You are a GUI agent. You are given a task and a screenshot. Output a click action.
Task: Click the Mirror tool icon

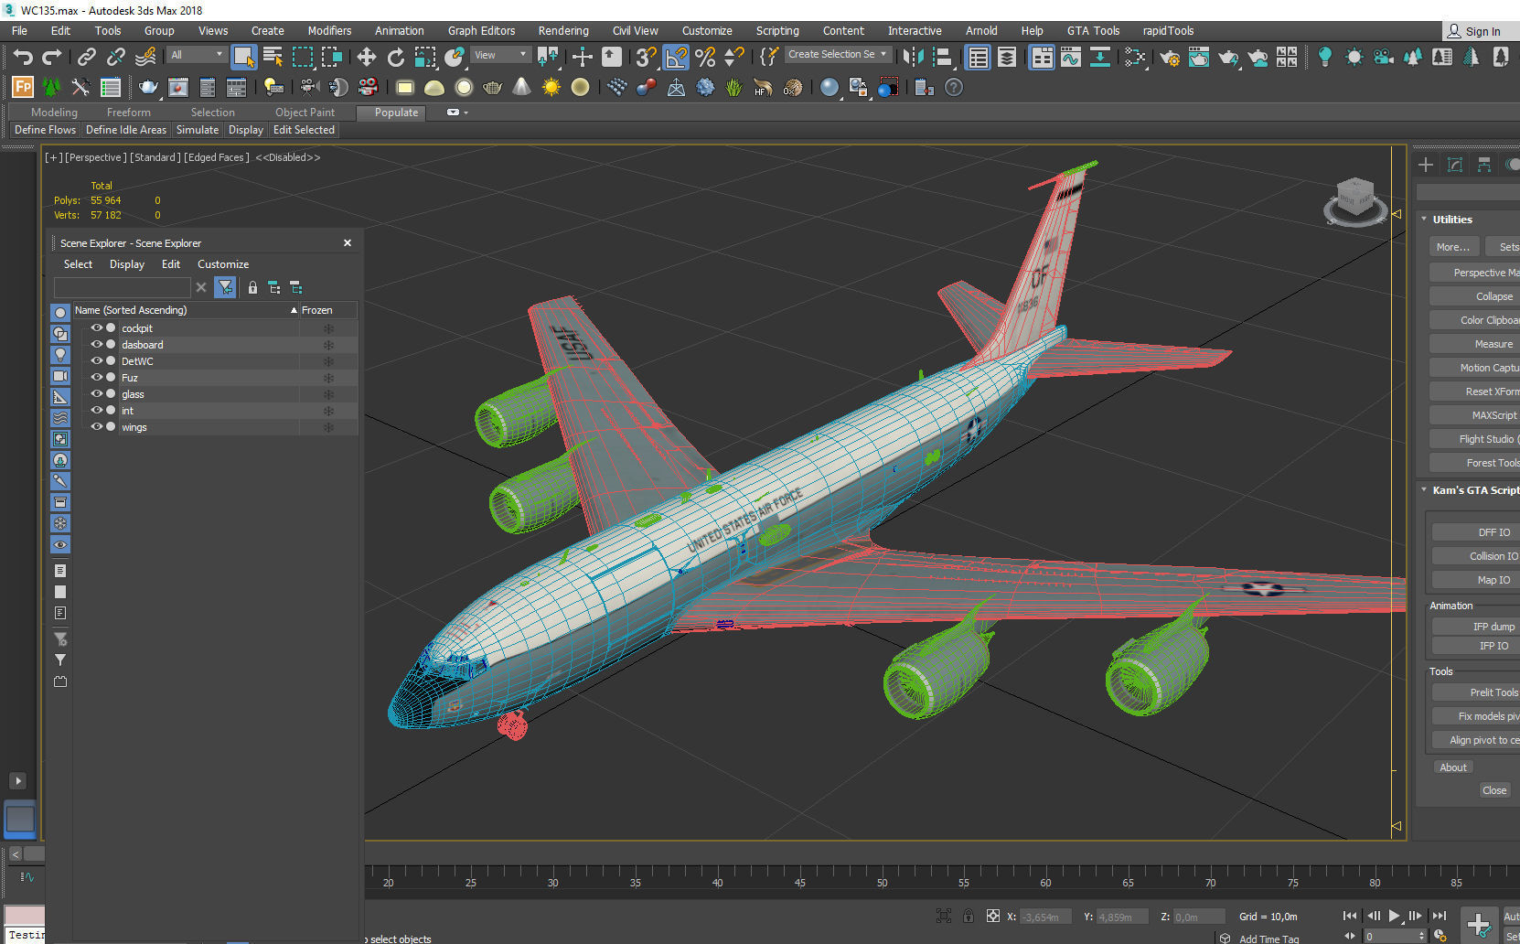point(913,58)
